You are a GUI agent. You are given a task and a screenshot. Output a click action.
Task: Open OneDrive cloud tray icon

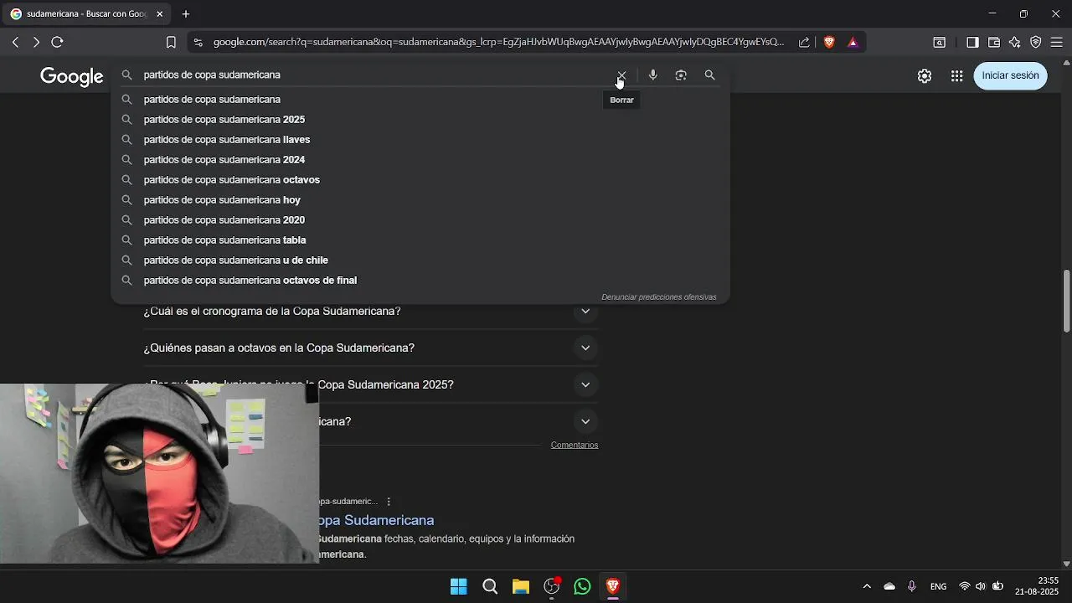tap(889, 586)
